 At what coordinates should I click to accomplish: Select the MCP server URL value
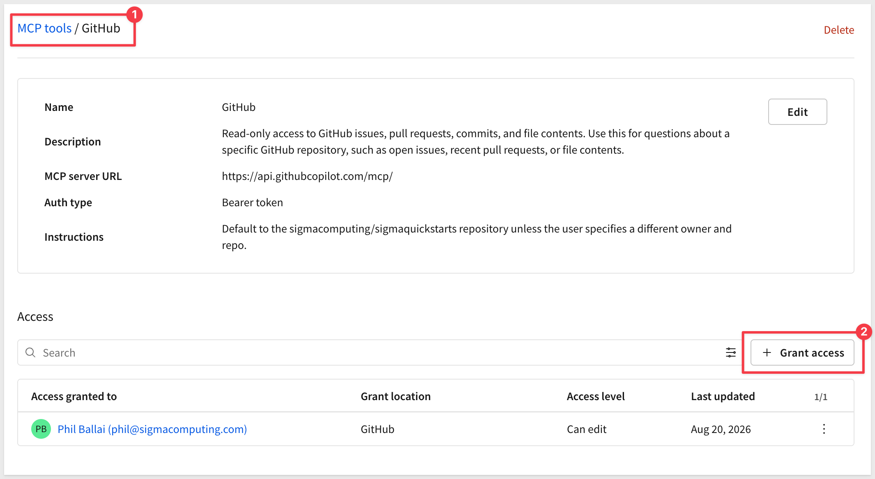[x=307, y=176]
